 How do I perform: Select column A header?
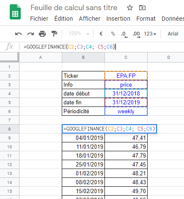point(41,57)
